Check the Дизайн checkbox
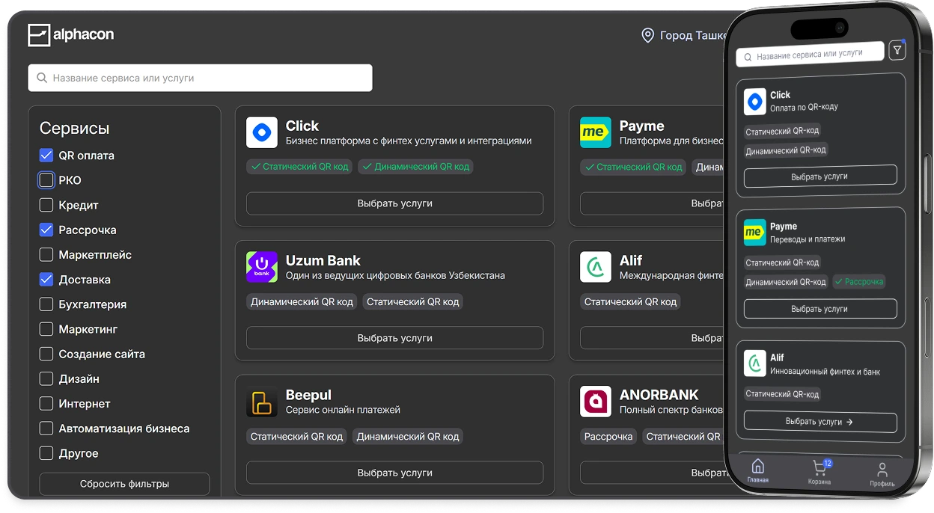 pos(46,378)
